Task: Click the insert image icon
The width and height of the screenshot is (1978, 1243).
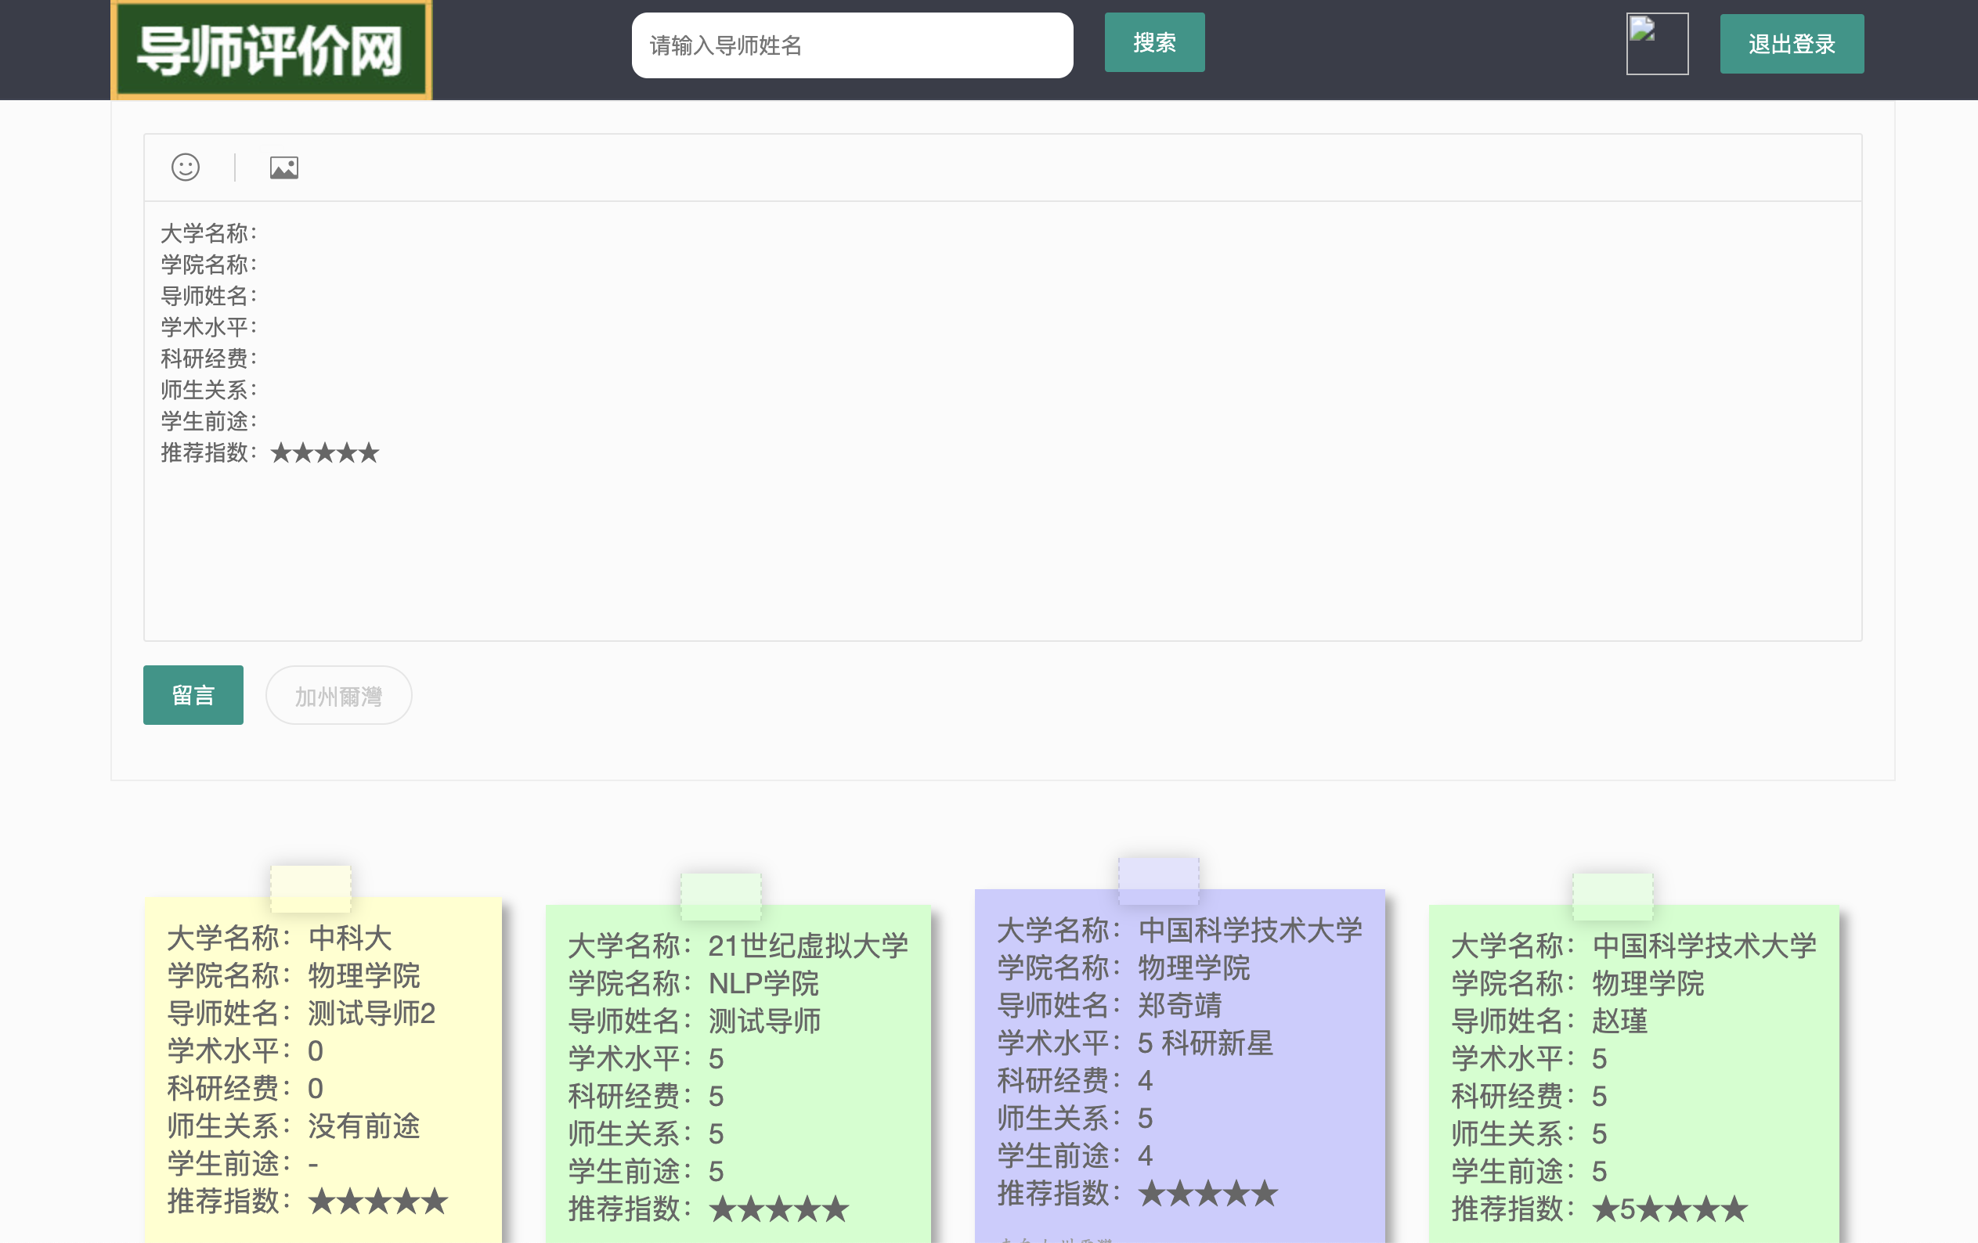Action: coord(283,168)
